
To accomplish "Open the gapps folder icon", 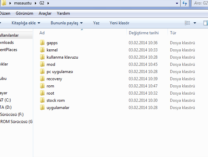I will coord(42,43).
